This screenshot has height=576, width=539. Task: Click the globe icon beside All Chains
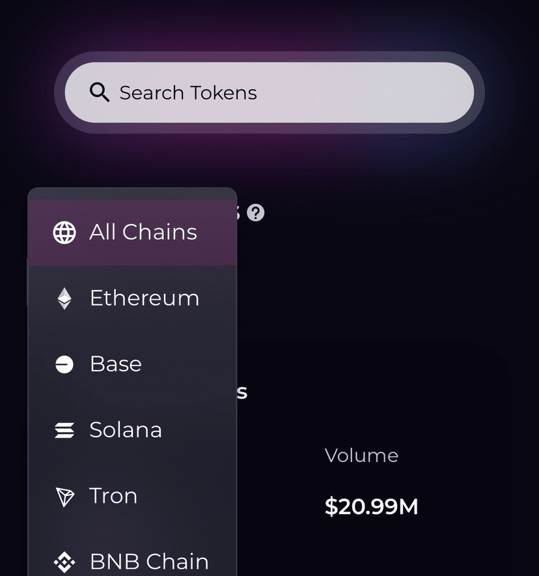point(64,233)
